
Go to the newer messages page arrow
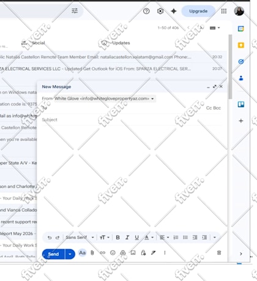click(x=188, y=28)
